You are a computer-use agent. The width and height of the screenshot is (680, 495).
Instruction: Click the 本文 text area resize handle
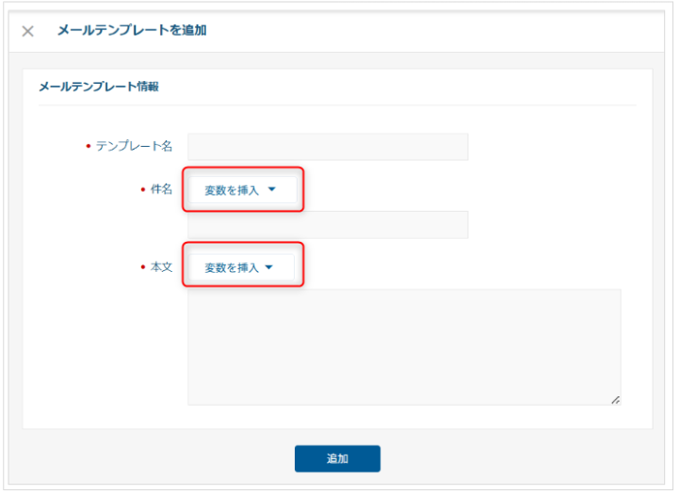tap(615, 400)
